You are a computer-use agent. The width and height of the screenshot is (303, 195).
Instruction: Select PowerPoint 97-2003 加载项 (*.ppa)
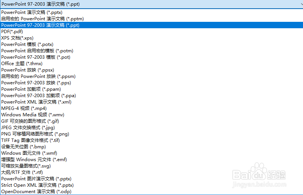click(151, 95)
